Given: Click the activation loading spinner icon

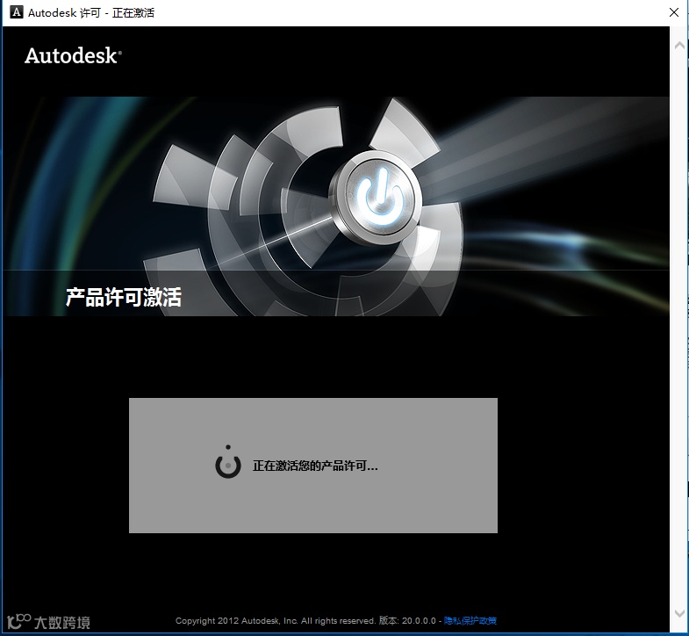Looking at the screenshot, I should point(228,462).
